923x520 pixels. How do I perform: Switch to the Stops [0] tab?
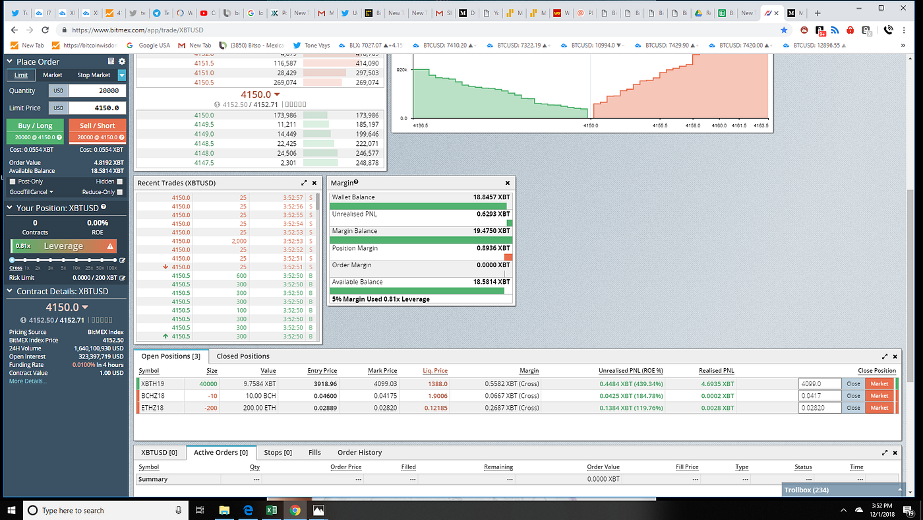tap(278, 453)
